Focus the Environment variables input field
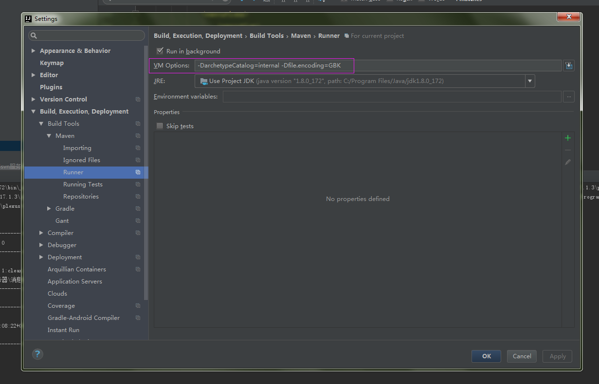The height and width of the screenshot is (384, 599). coord(392,97)
